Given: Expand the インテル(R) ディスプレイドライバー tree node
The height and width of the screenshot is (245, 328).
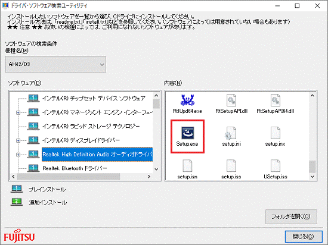Looking at the screenshot, I should (18, 140).
